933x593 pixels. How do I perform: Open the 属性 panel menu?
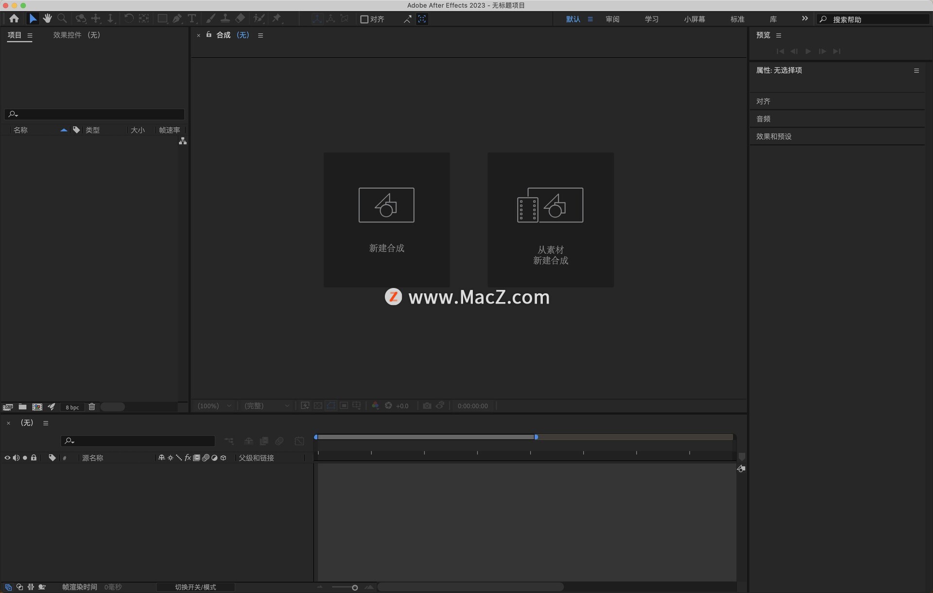(x=916, y=70)
